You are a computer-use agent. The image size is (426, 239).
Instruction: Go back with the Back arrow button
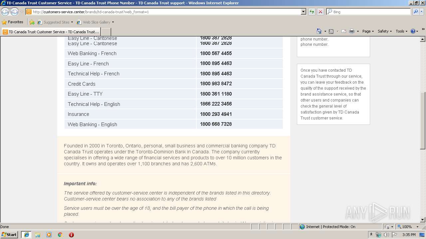(5, 12)
